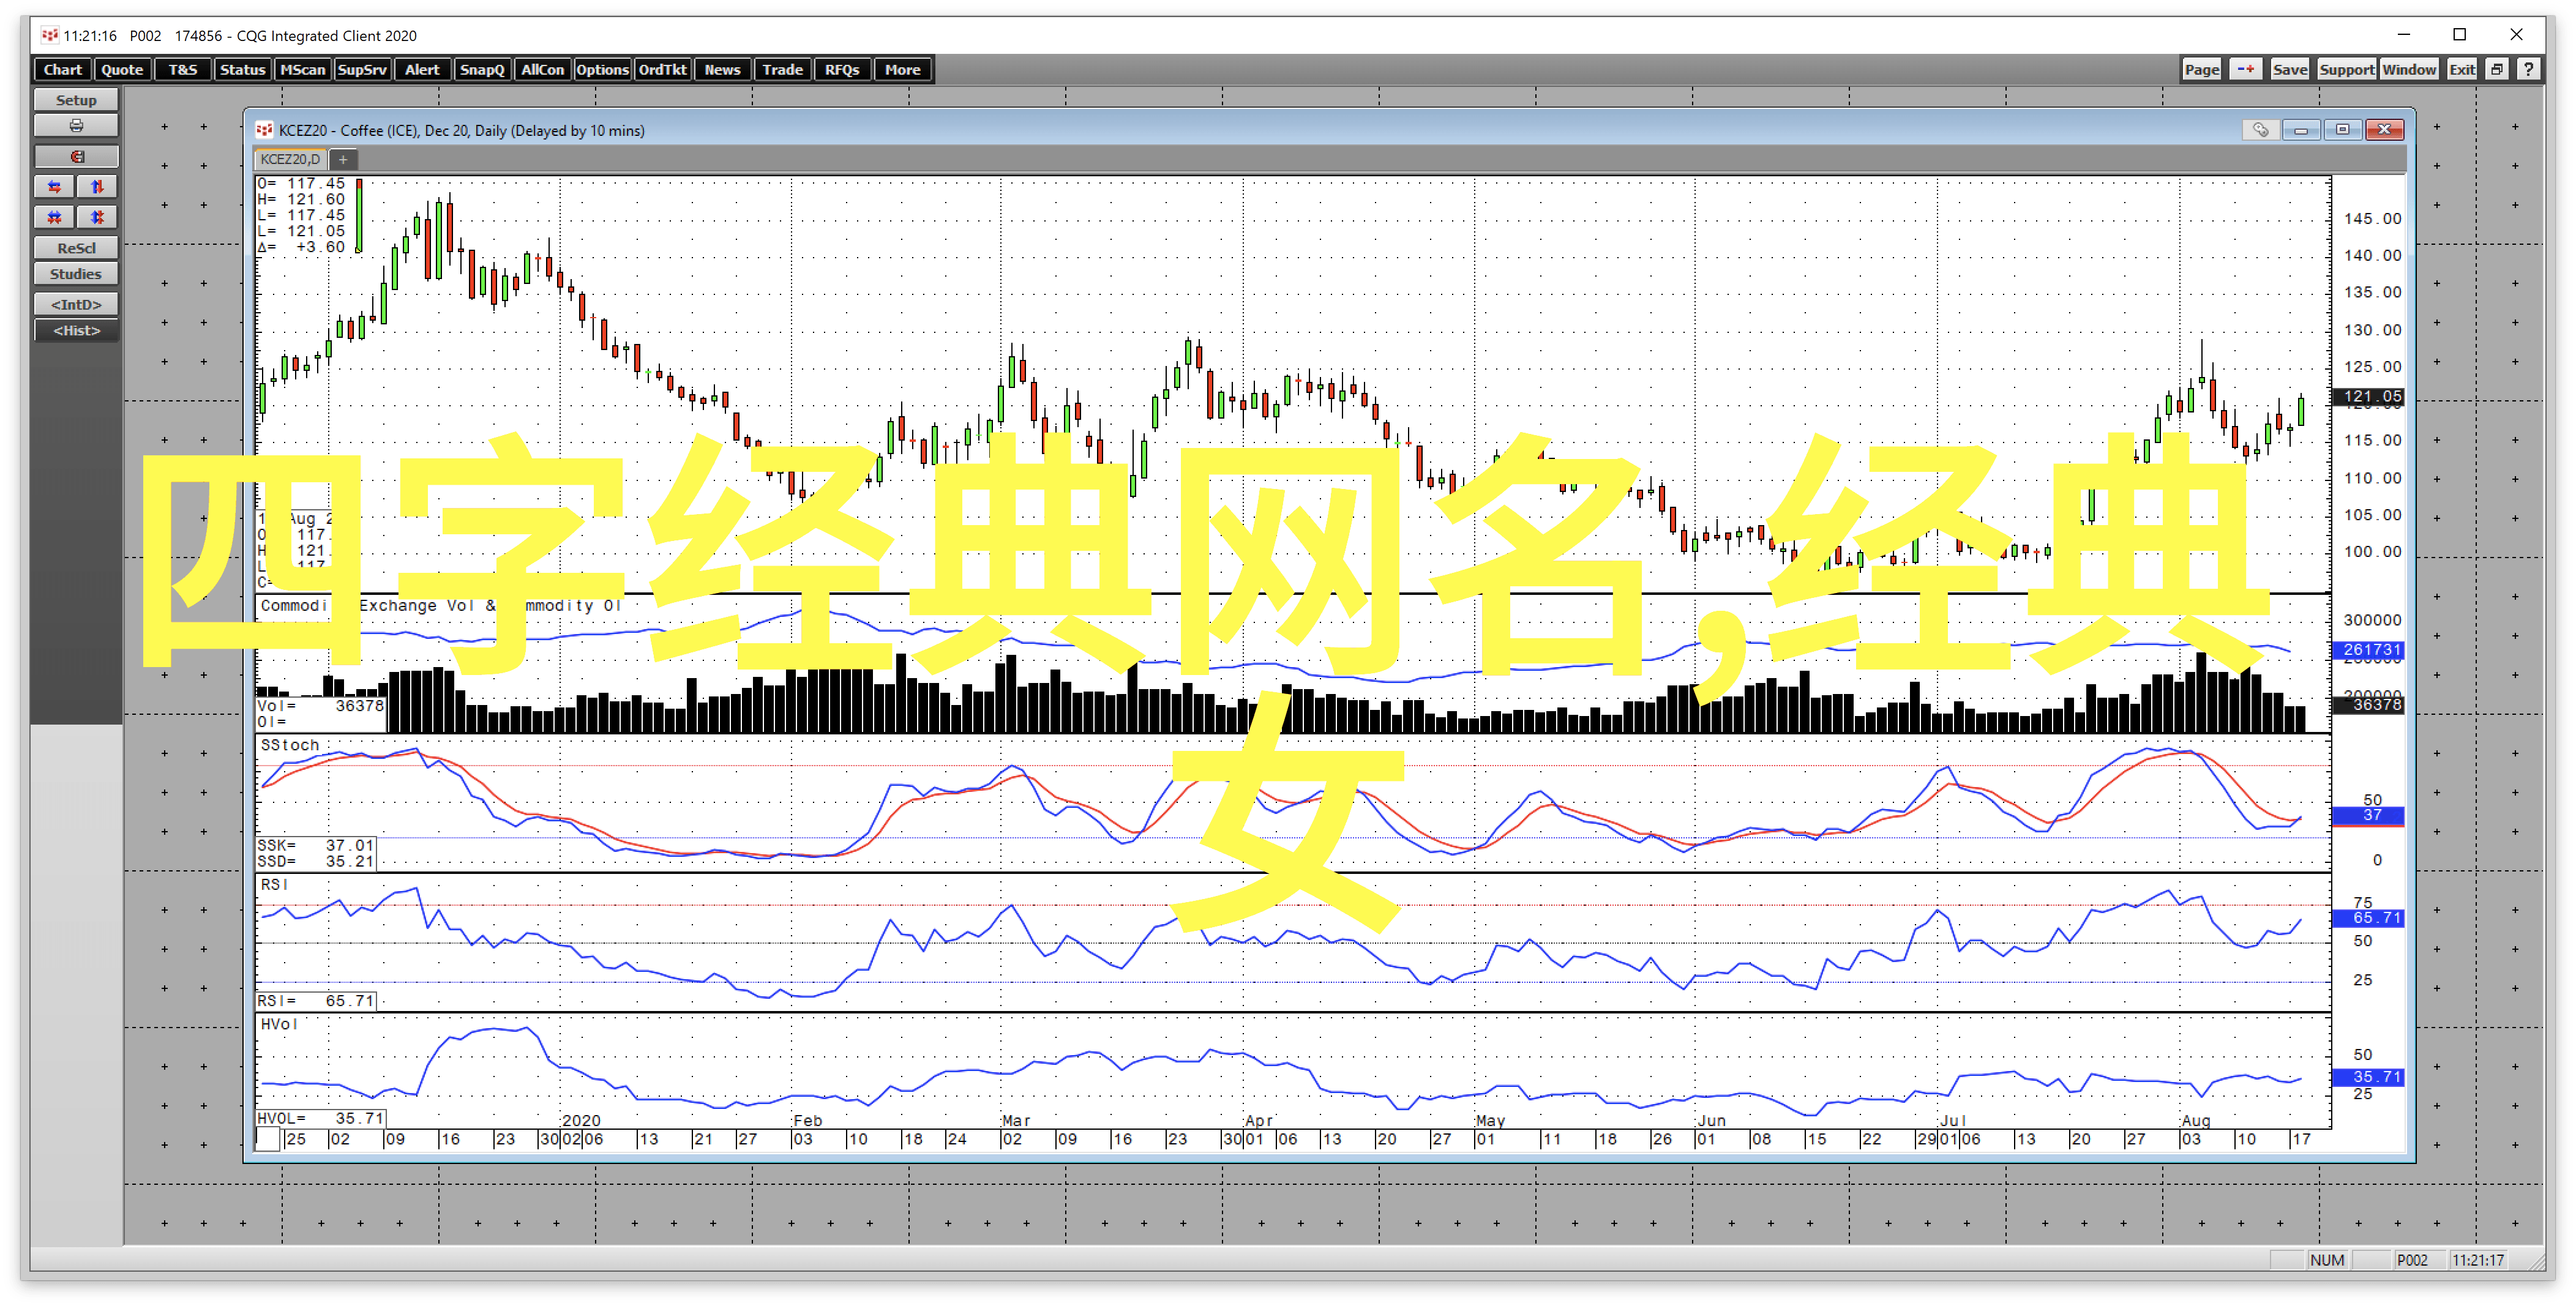Viewport: 2576px width, 1306px height.
Task: Select the OrdTkt order ticket icon
Action: (662, 69)
